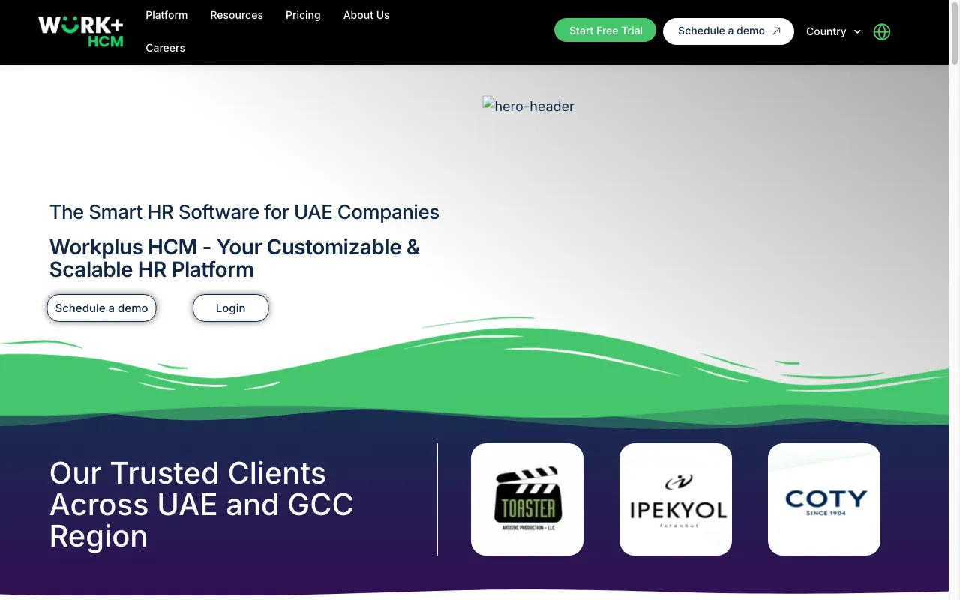Click 'The Smart HR Software for UAE Companies' text
This screenshot has height=600, width=960.
(x=244, y=212)
